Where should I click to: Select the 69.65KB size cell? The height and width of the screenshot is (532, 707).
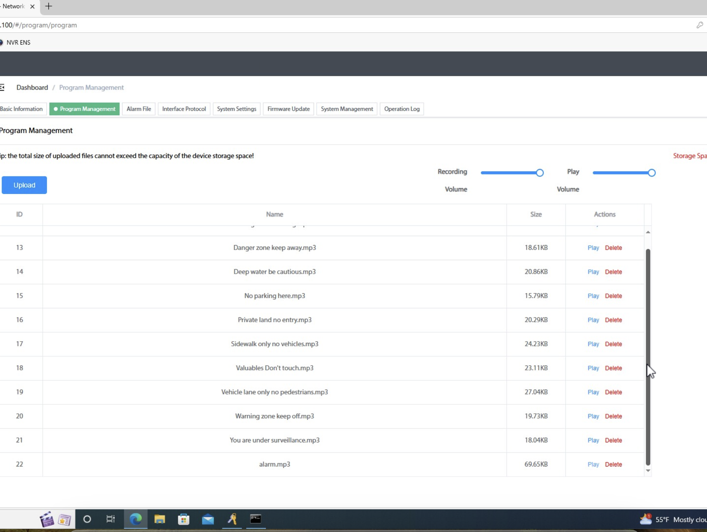[536, 464]
